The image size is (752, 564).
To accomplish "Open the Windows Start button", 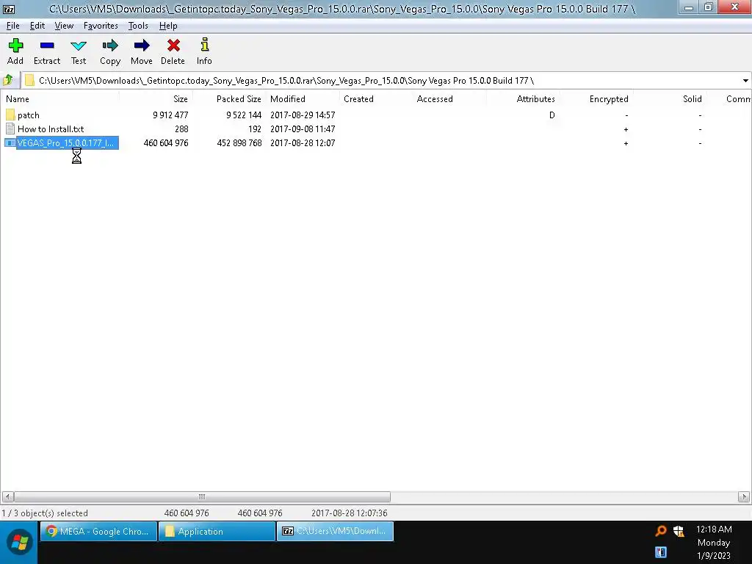I will pyautogui.click(x=18, y=543).
